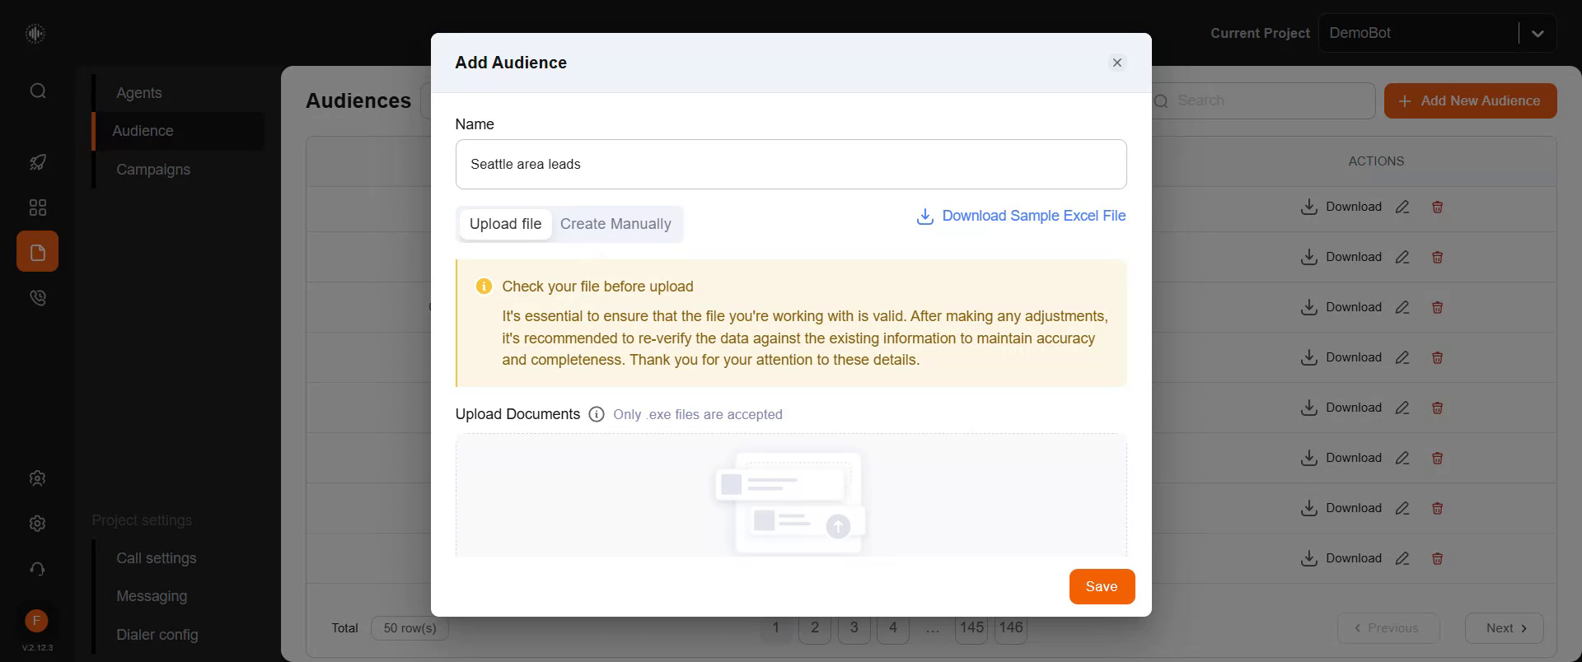Open Messaging in project settings

152,596
